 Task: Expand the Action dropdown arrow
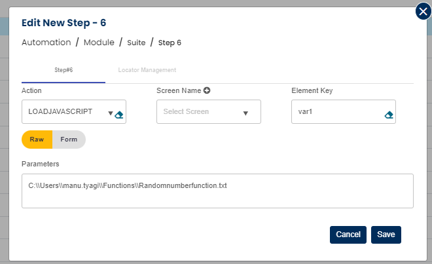[x=110, y=113]
